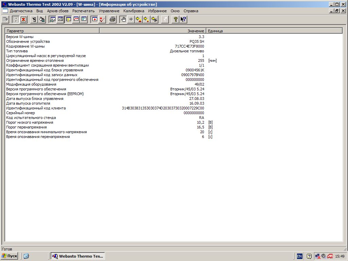Click the tray question mark icon

coord(309,256)
